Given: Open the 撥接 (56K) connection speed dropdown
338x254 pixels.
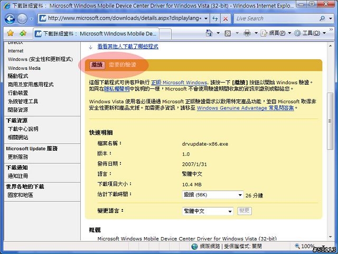Looking at the screenshot, I should pyautogui.click(x=213, y=195).
